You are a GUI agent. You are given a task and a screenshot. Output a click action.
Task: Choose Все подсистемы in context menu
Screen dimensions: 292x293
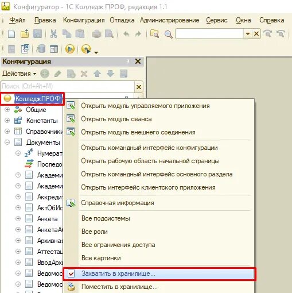coord(159,218)
